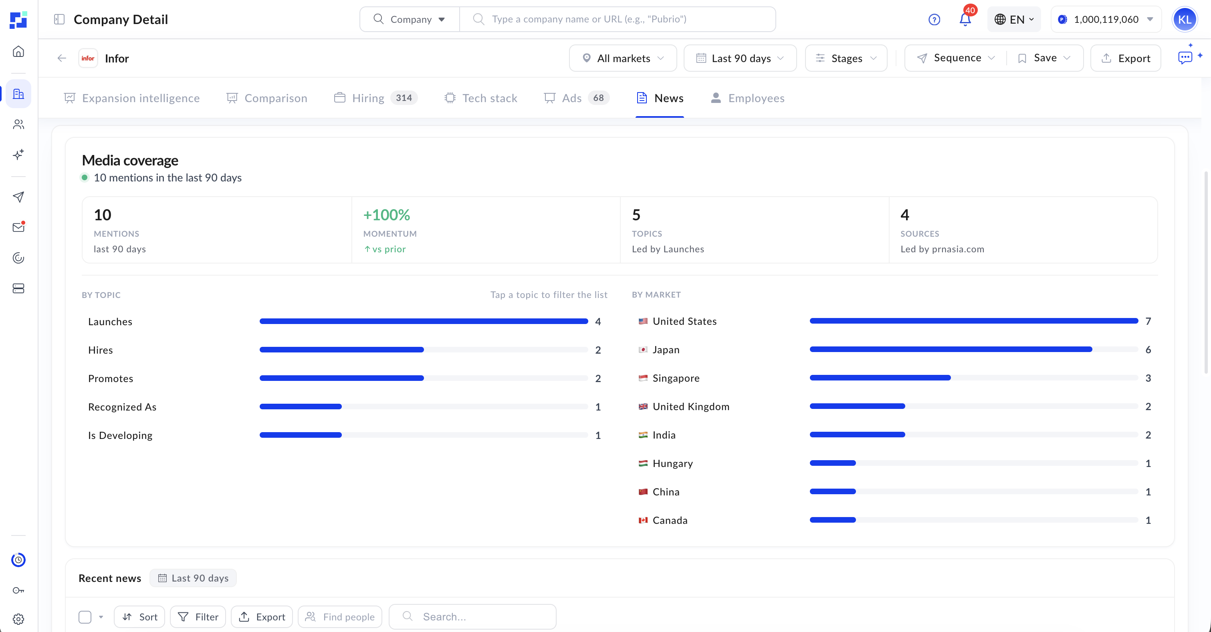Open the paper plane Sequences sidebar icon

point(18,197)
